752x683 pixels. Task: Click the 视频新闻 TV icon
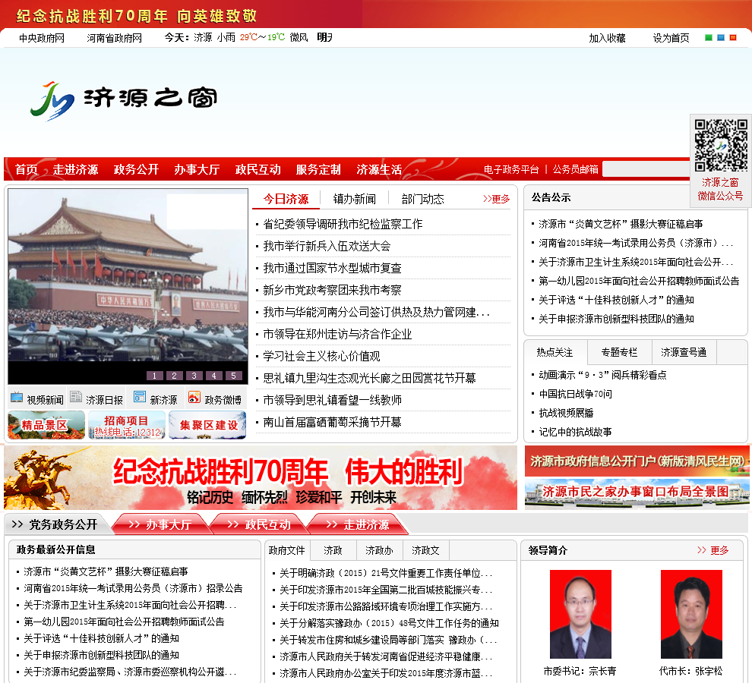(16, 397)
